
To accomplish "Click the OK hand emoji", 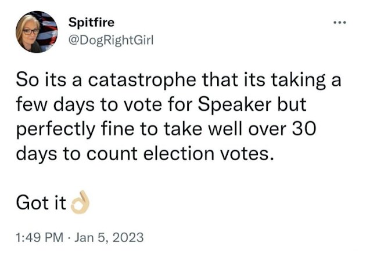I will [x=80, y=203].
